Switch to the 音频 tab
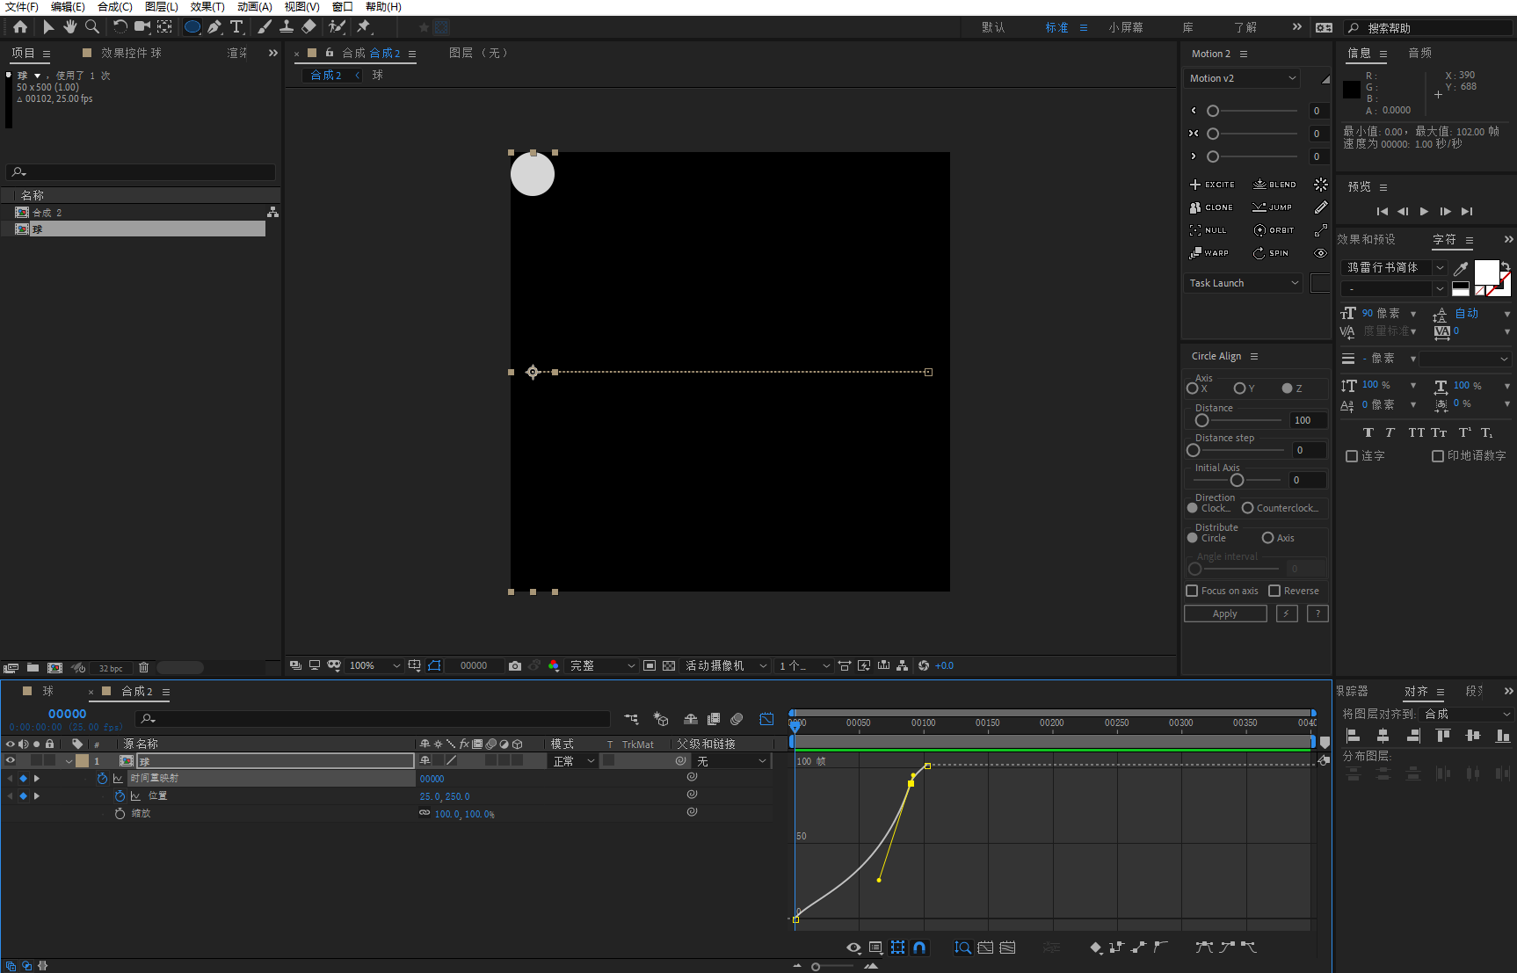 tap(1420, 54)
